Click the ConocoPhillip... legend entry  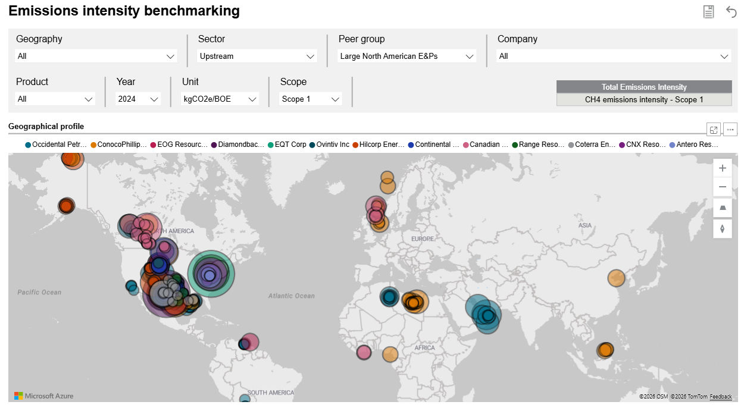(x=118, y=145)
